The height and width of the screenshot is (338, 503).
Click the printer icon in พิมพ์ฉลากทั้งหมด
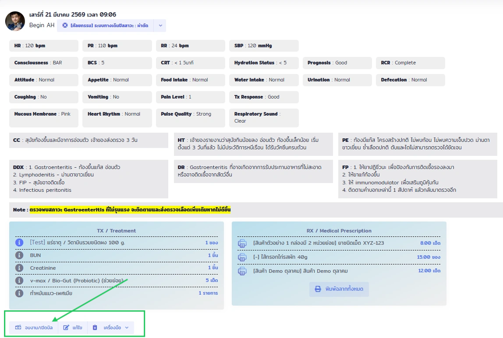(318, 289)
